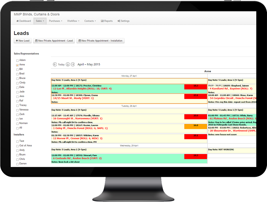Jump to Today in the calendar
Image resolution: width=267 pixels, height=202 pixels.
pos(61,65)
